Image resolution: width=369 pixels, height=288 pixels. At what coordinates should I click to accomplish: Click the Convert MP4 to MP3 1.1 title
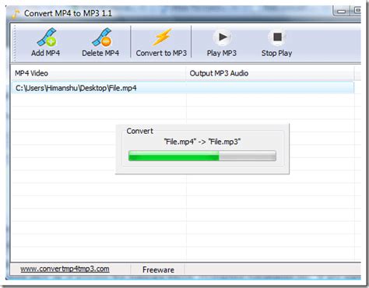68,13
